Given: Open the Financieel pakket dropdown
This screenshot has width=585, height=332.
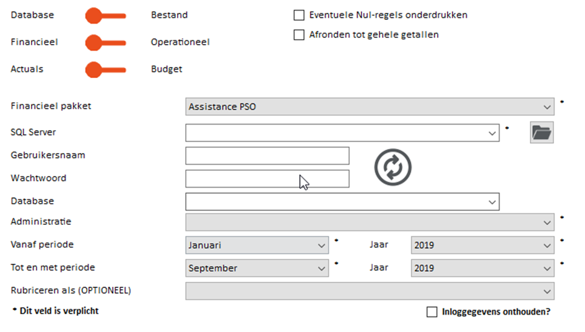Looking at the screenshot, I should [x=370, y=107].
